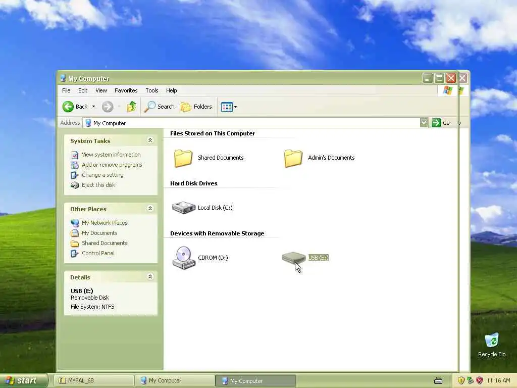Select the CDROM (D:) drive icon

click(x=184, y=258)
